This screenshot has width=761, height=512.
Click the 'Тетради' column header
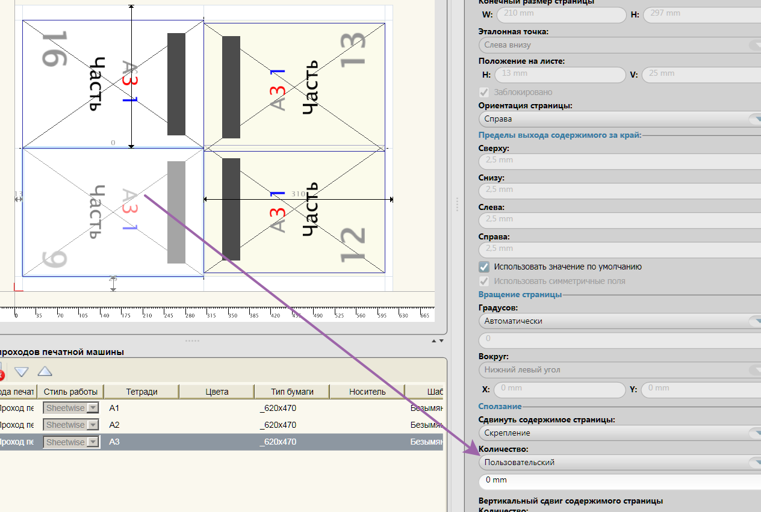(x=142, y=392)
